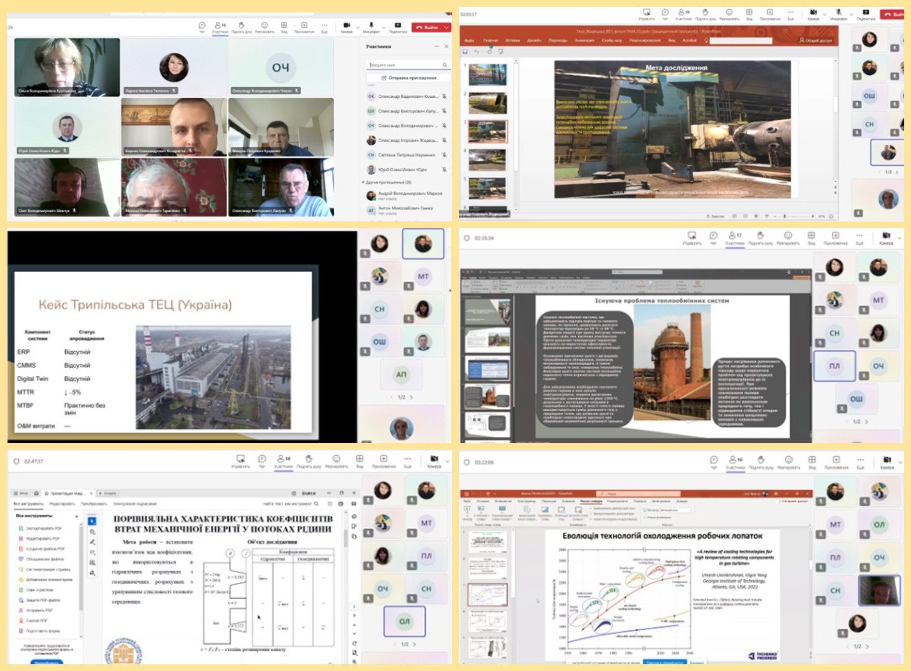Screen dimensions: 911x671
Task: Toggle the microphone in the top-left meeting toolbar
Action: [x=371, y=26]
